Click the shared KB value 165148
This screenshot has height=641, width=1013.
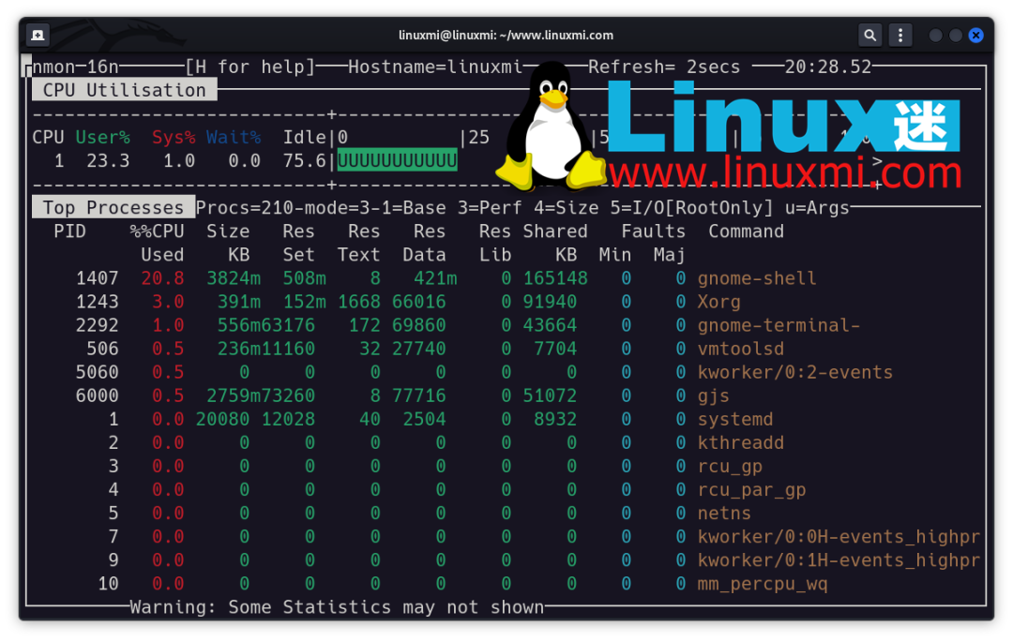point(555,278)
